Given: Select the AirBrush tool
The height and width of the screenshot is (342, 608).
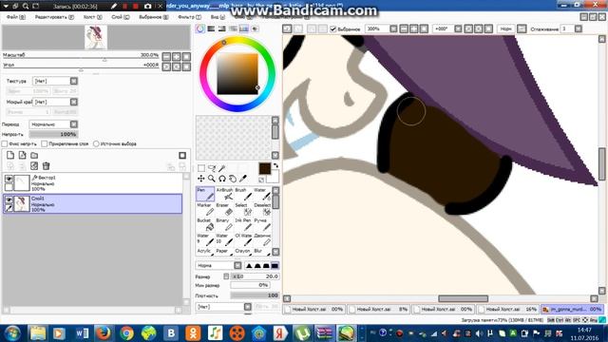Looking at the screenshot, I should tap(224, 194).
